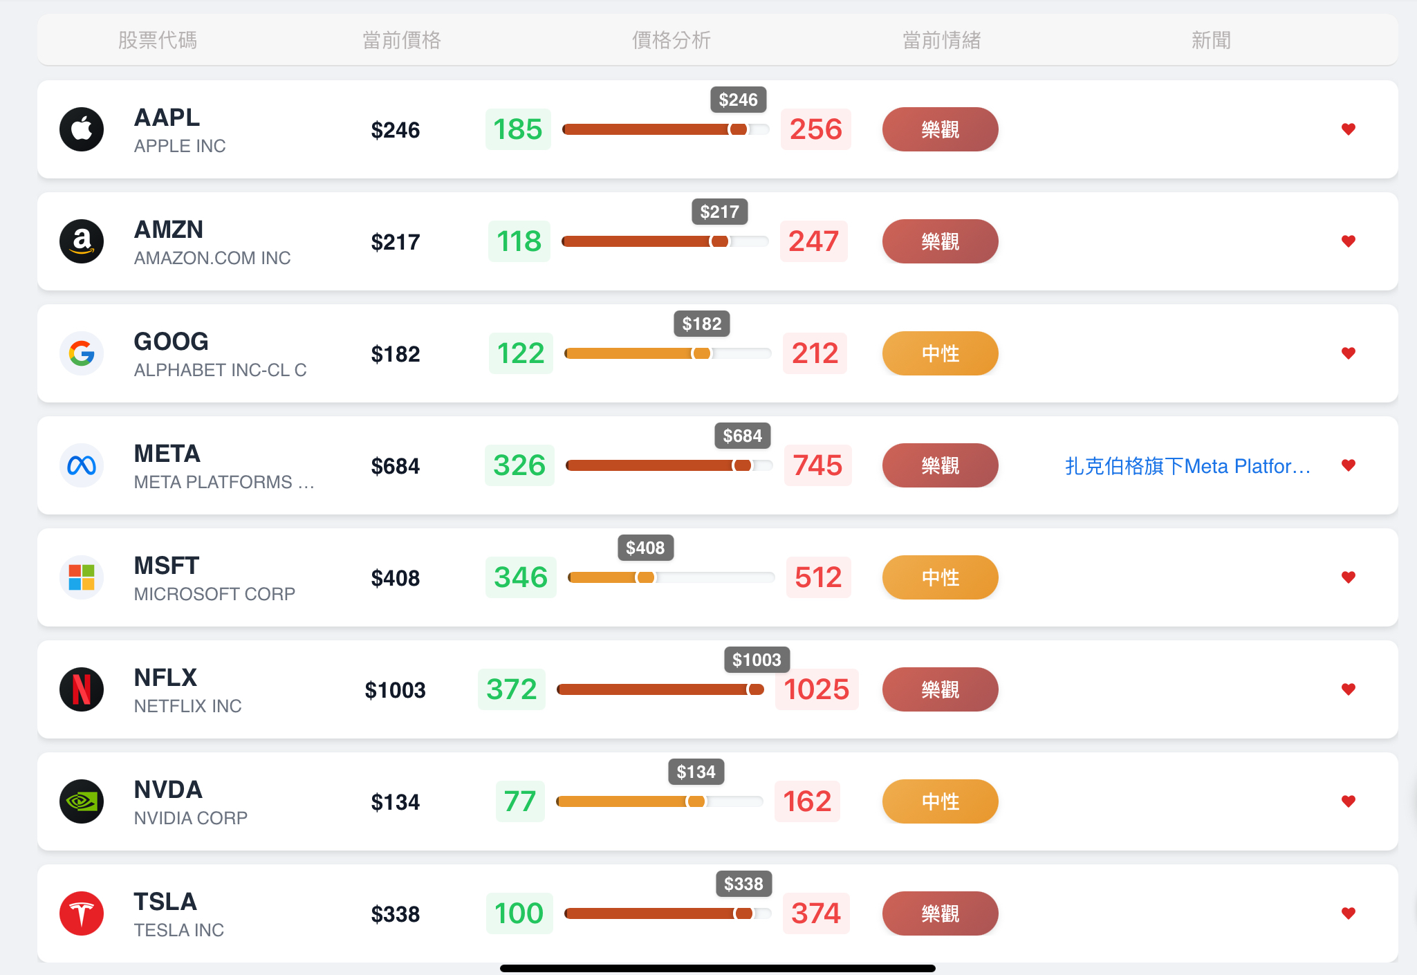Click the 股票代碼 column header

point(158,40)
